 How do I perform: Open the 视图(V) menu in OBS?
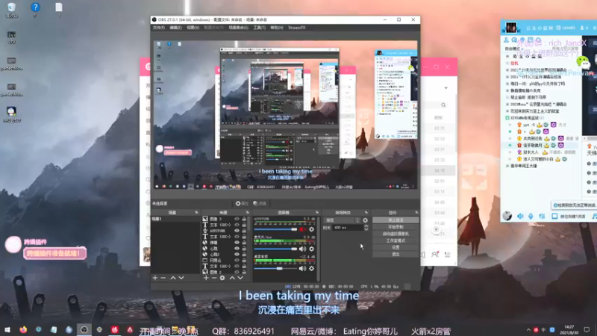pos(193,28)
